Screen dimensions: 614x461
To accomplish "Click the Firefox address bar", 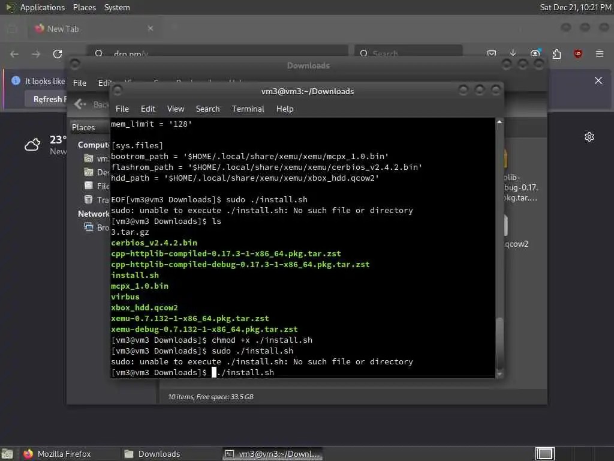I will tap(217, 52).
